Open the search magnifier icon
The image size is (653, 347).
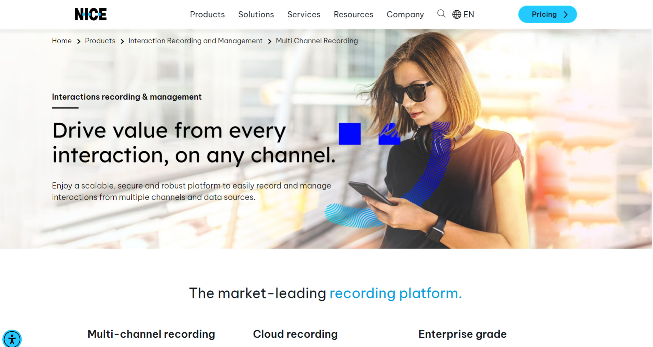point(441,14)
